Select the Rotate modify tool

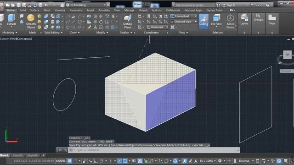coord(101,22)
